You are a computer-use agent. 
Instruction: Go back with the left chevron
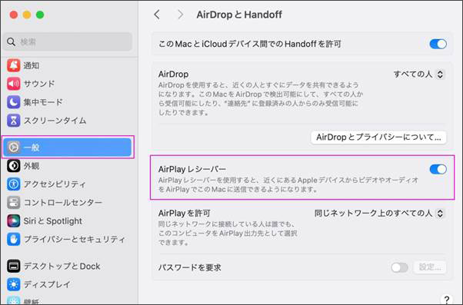pyautogui.click(x=157, y=15)
